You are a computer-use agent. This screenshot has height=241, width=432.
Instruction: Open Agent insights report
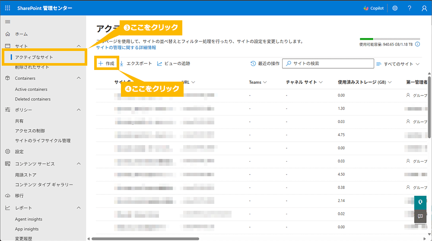pyautogui.click(x=29, y=219)
